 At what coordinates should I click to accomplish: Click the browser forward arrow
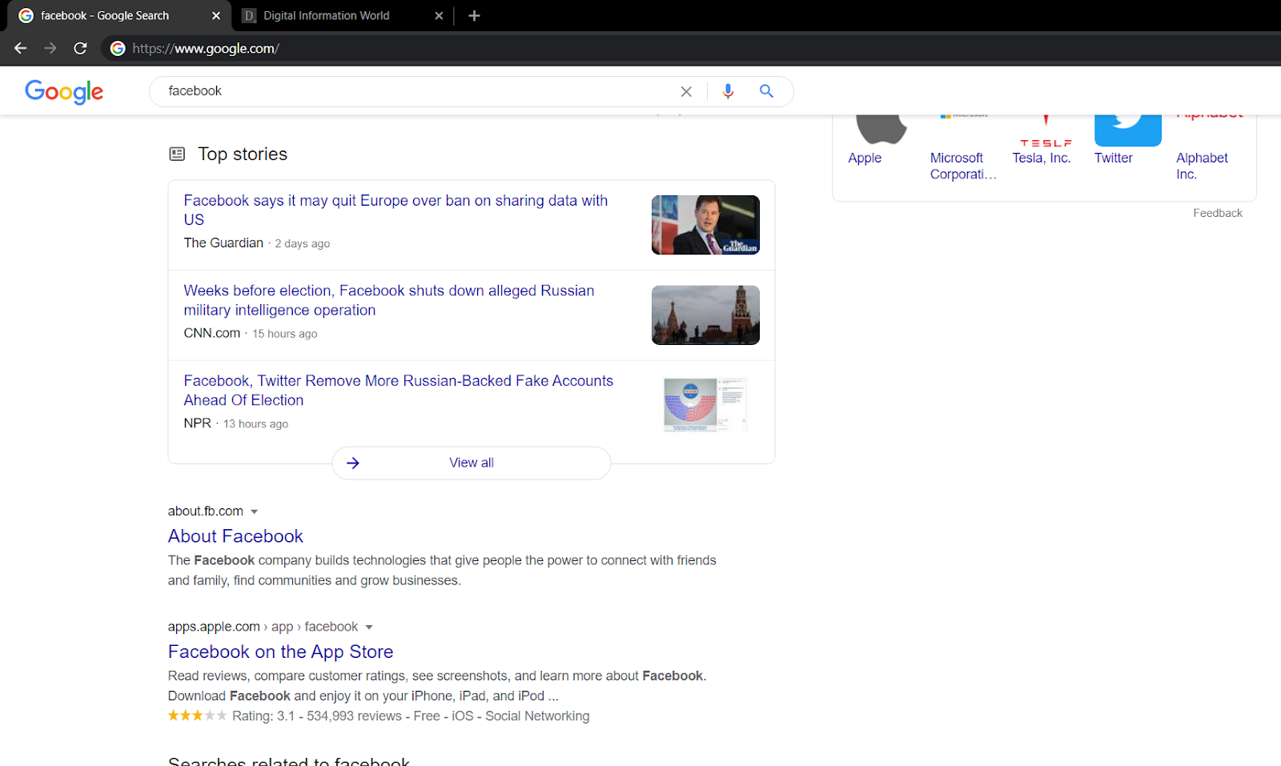point(50,49)
